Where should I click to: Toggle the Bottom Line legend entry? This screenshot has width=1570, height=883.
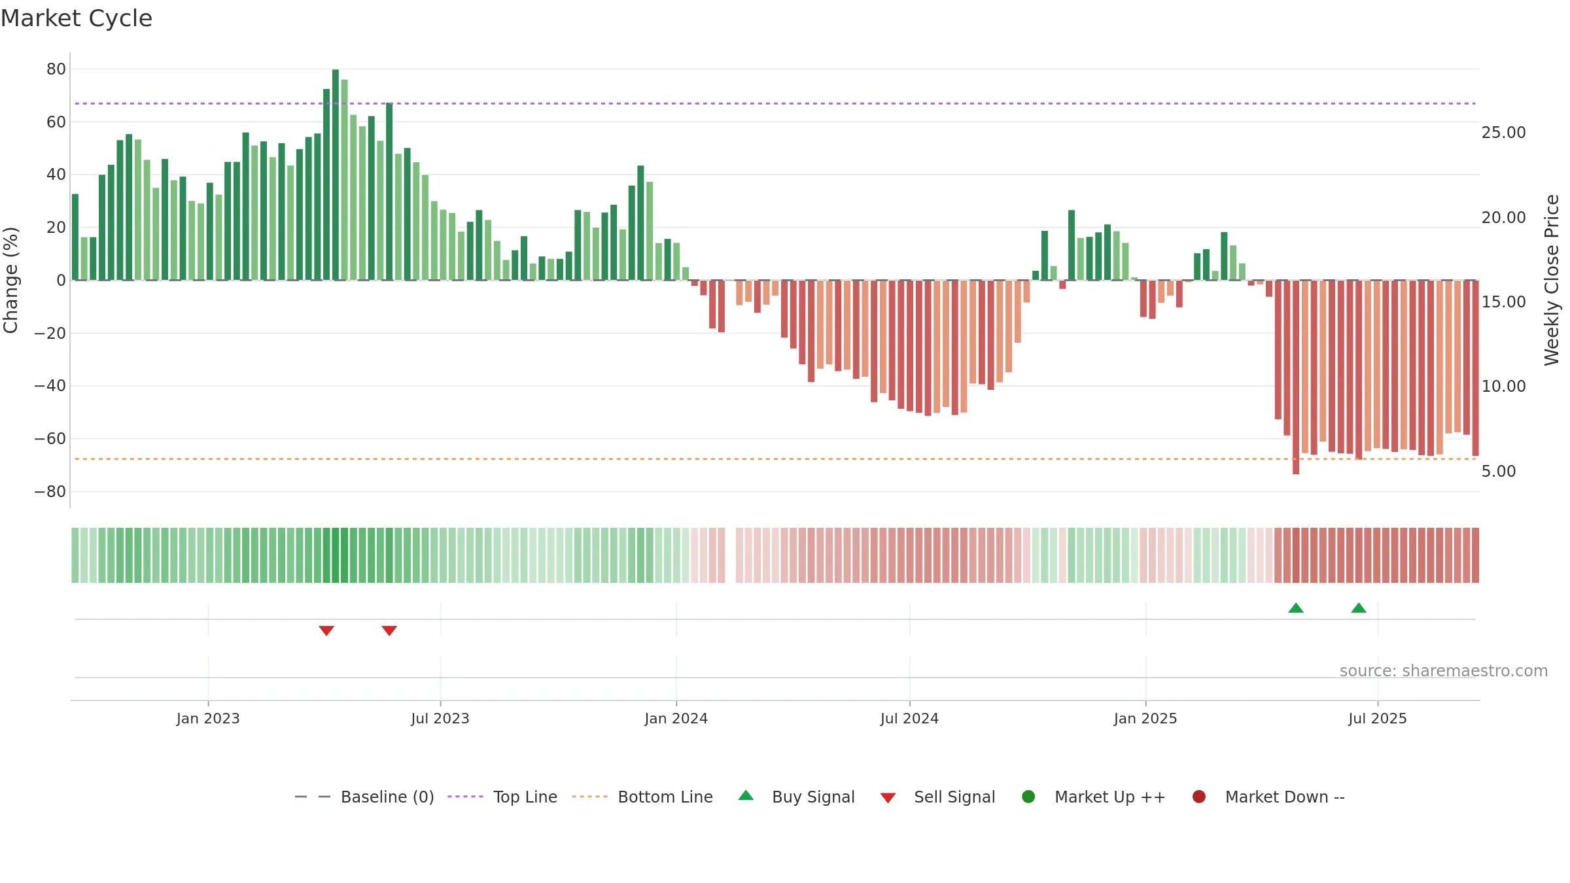[642, 797]
